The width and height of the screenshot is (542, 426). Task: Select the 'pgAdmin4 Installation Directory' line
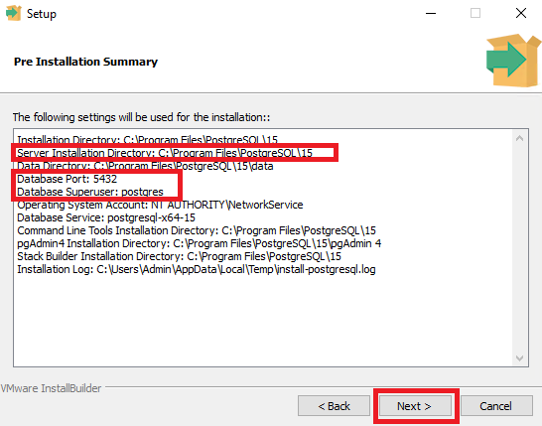pyautogui.click(x=200, y=243)
